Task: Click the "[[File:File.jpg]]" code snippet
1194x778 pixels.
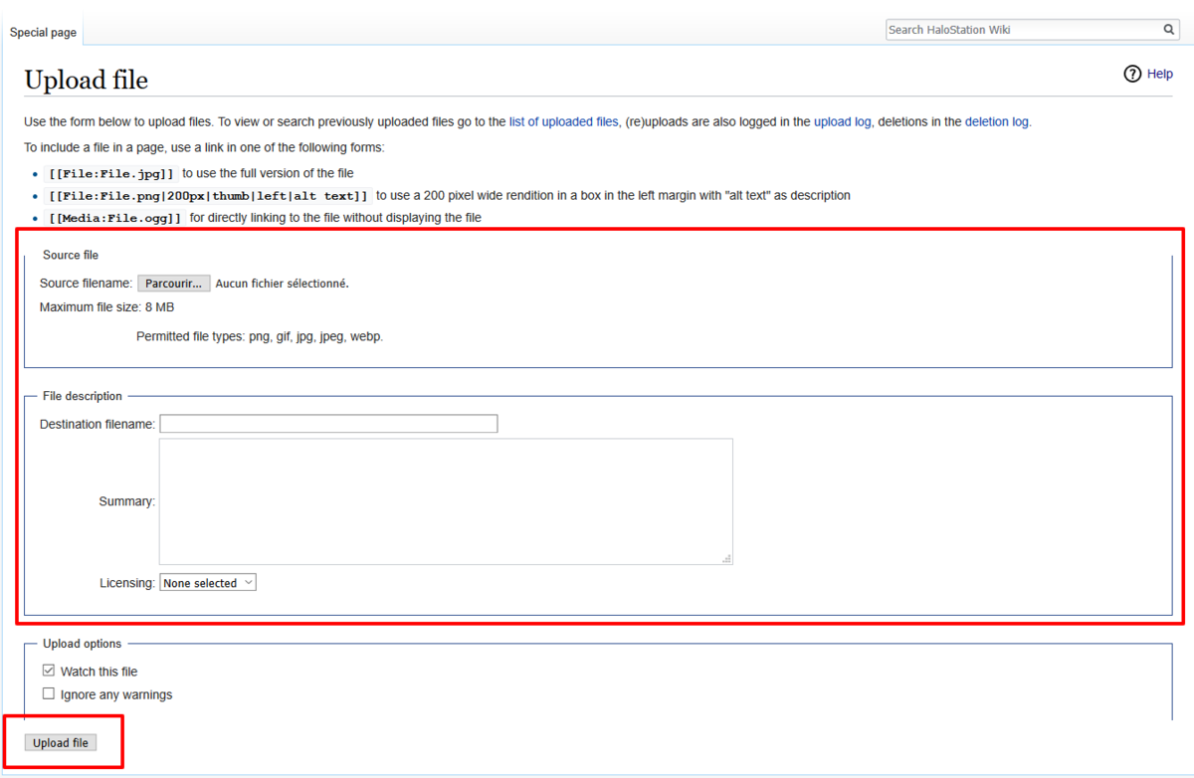Action: [109, 172]
